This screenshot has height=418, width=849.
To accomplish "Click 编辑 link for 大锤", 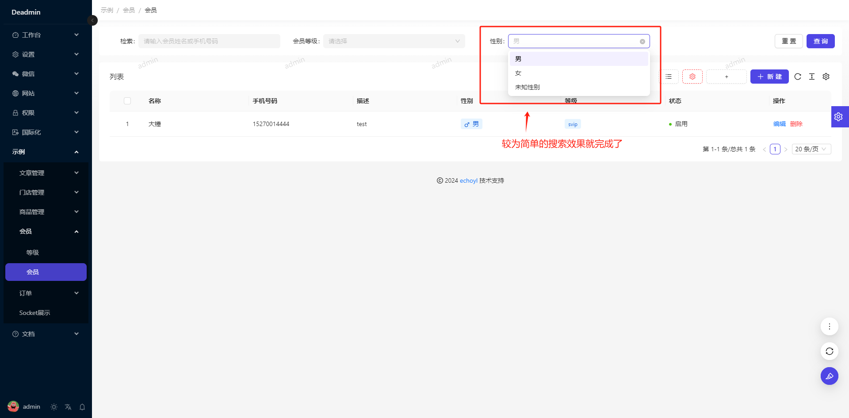I will coord(779,124).
